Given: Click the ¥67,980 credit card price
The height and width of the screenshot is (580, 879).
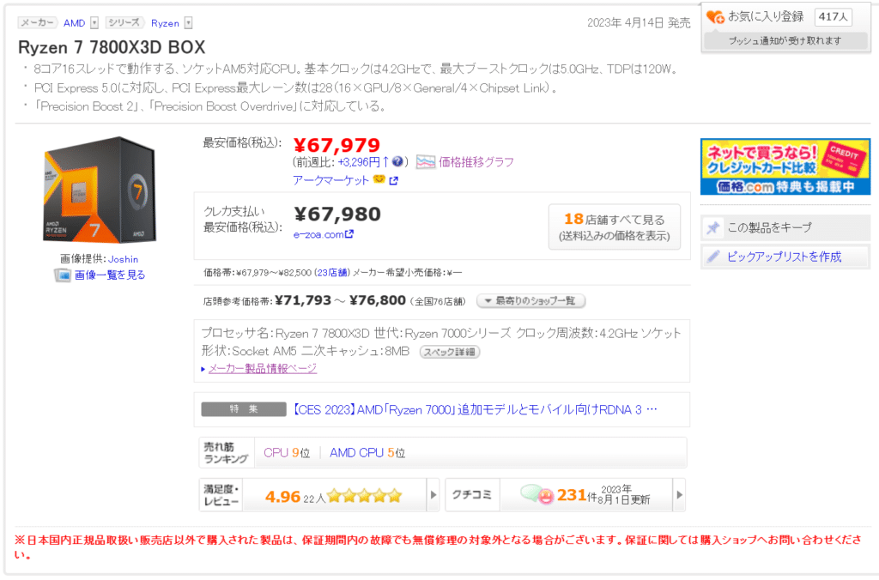Looking at the screenshot, I should 336,214.
